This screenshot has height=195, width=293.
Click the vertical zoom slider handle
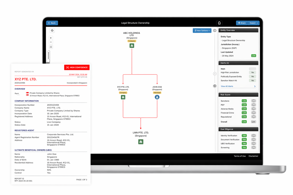tap(48, 60)
